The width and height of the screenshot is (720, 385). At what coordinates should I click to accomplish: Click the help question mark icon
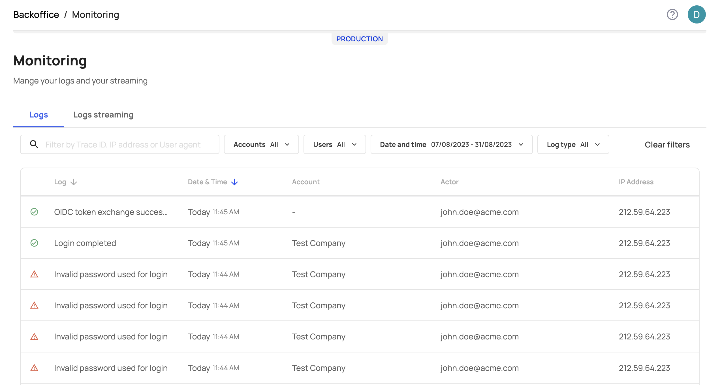point(672,14)
